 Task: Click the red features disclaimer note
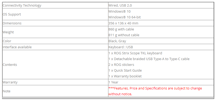click(x=155, y=91)
